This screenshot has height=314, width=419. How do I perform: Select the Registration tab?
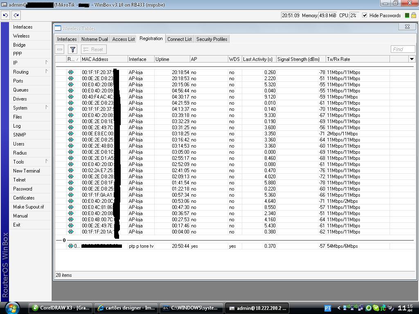click(151, 38)
